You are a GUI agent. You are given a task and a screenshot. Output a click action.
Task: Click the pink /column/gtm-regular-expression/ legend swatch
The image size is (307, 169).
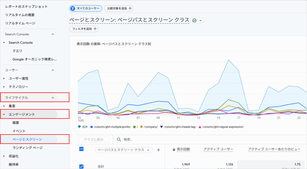[x=200, y=127]
